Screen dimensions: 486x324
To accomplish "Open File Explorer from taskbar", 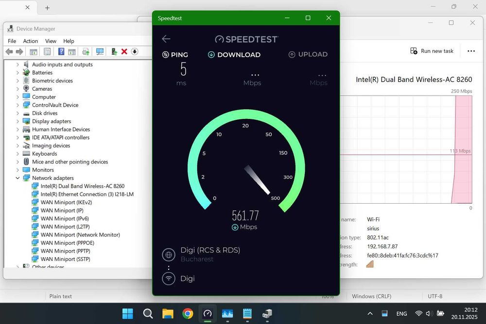I will point(168,313).
